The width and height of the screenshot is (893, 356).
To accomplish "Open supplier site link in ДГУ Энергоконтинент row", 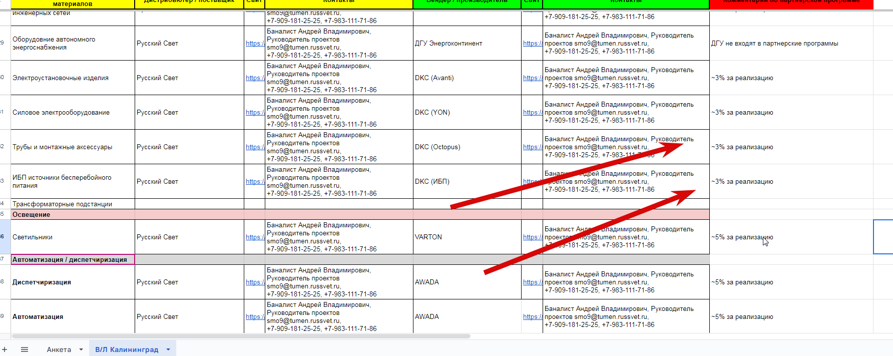I will coord(255,44).
